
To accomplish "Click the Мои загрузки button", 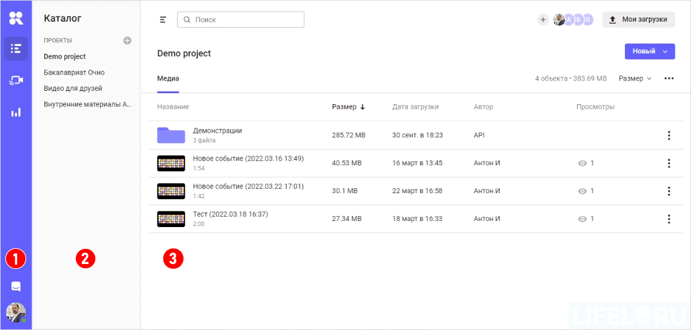I will point(638,20).
